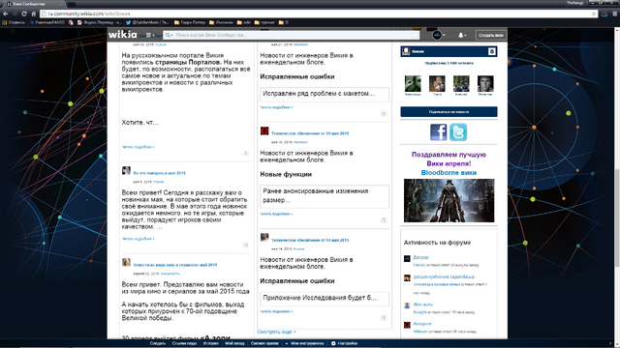Open the Wikia hub menu dropdown

[150, 35]
